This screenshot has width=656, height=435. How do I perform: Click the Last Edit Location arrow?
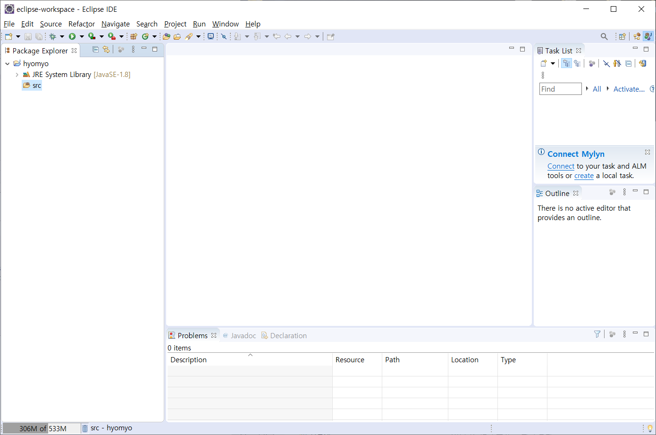click(x=277, y=36)
